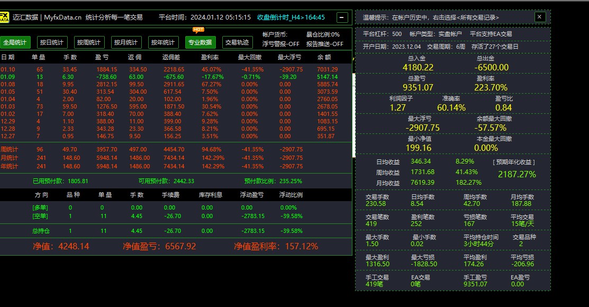Switch to the 按日统计 tab
Viewport: 589px width, 307px height.
(52, 42)
